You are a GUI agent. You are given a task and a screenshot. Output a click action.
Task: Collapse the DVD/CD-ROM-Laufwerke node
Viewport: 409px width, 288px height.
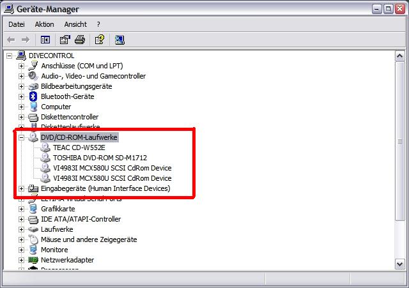[x=21, y=137]
